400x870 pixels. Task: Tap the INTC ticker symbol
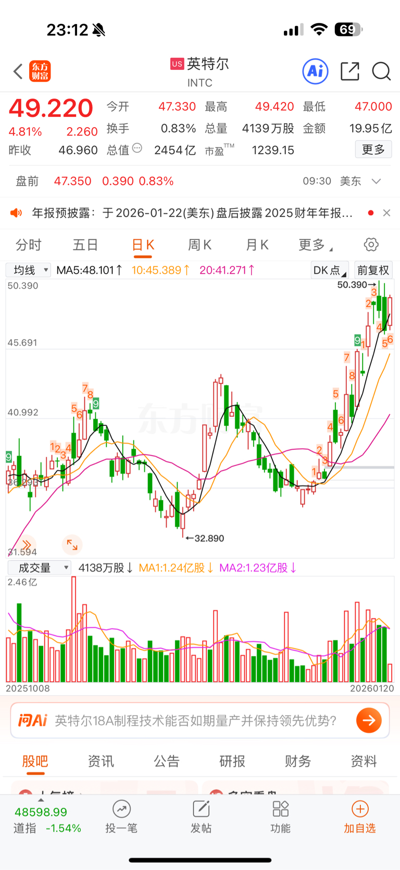tap(199, 82)
